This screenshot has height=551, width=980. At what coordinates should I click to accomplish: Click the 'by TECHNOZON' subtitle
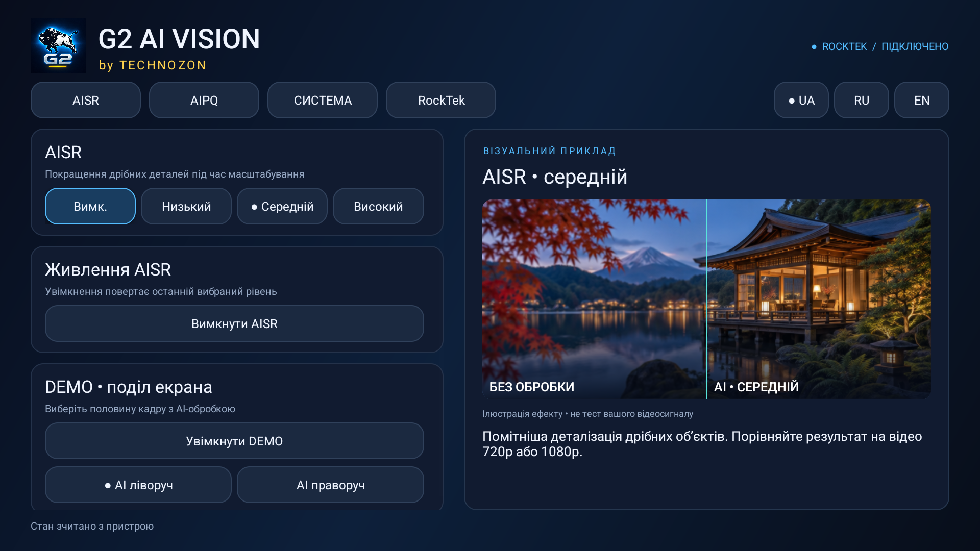pos(153,65)
